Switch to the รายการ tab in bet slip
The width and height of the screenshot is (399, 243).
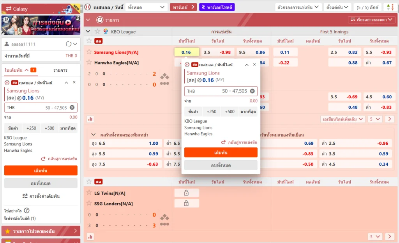[x=60, y=70]
